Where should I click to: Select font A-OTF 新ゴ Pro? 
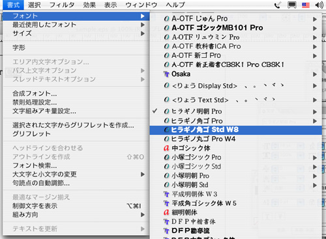[236, 55]
